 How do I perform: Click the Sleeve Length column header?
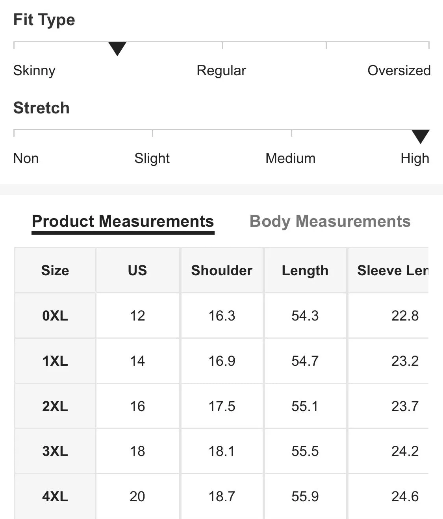pyautogui.click(x=388, y=271)
